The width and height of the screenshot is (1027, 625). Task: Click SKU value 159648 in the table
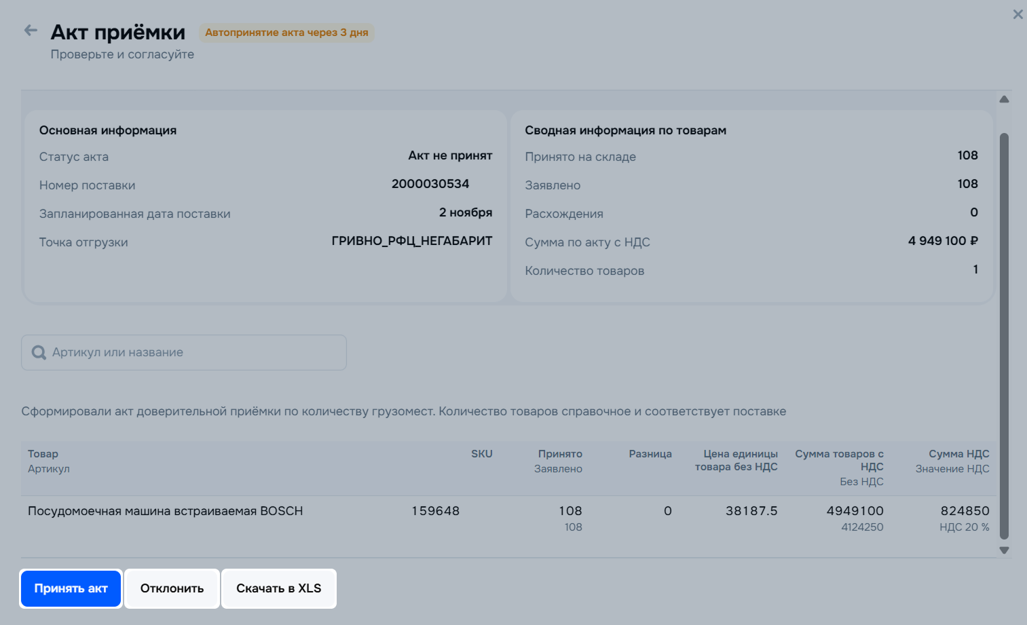click(x=435, y=511)
